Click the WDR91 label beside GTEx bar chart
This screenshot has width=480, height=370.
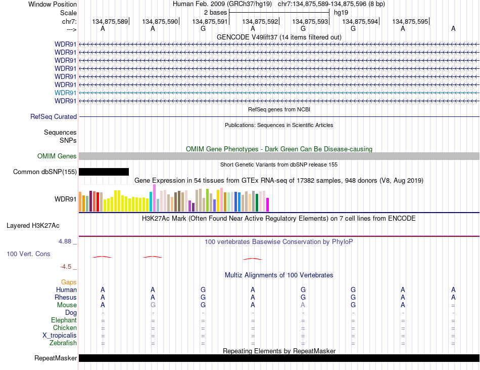(x=65, y=199)
